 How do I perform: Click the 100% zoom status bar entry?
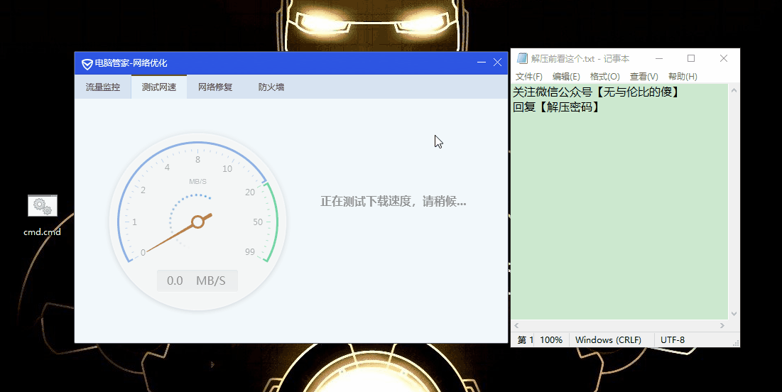(551, 339)
